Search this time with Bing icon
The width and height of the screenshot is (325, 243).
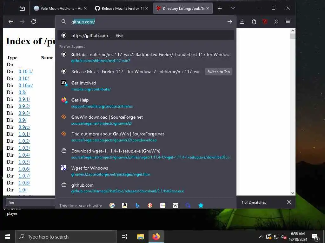(137, 205)
